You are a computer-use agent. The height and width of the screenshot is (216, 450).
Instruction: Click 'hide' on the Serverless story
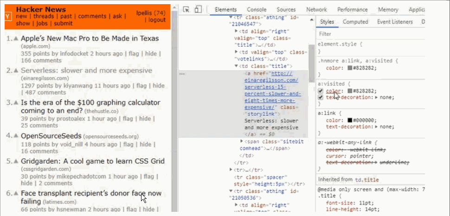click(x=158, y=86)
